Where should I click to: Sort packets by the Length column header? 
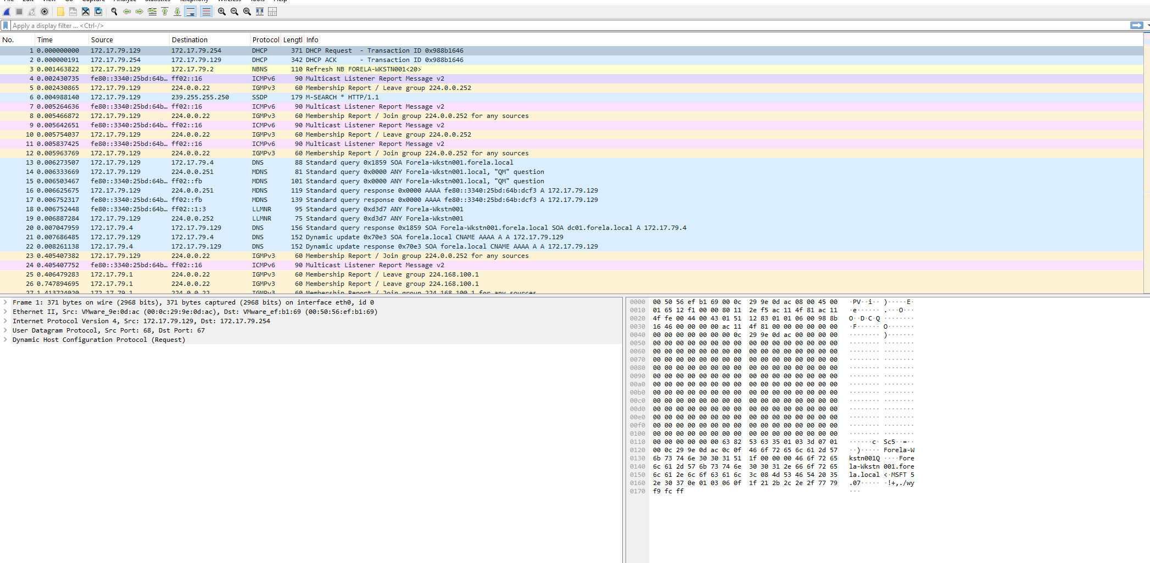point(293,40)
